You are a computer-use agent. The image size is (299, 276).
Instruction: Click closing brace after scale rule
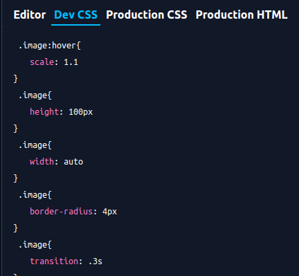pyautogui.click(x=15, y=79)
